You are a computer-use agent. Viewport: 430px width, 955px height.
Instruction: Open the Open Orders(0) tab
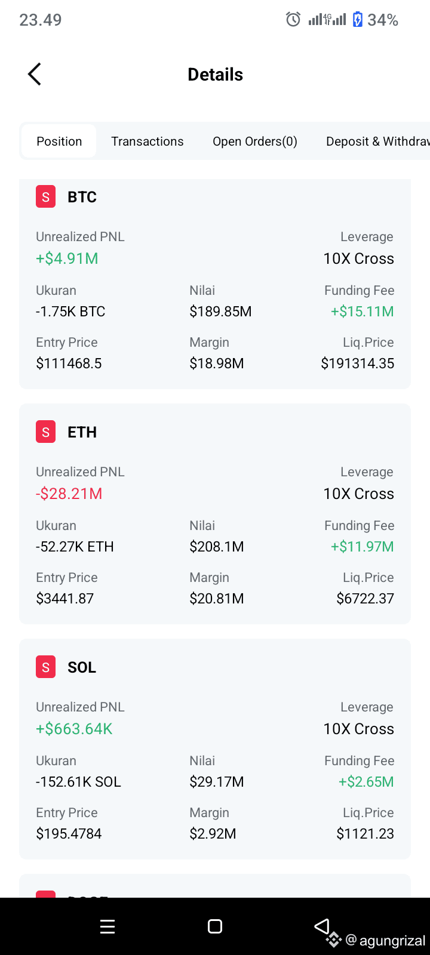coord(255,141)
